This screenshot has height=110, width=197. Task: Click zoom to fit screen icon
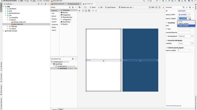tap(159, 7)
